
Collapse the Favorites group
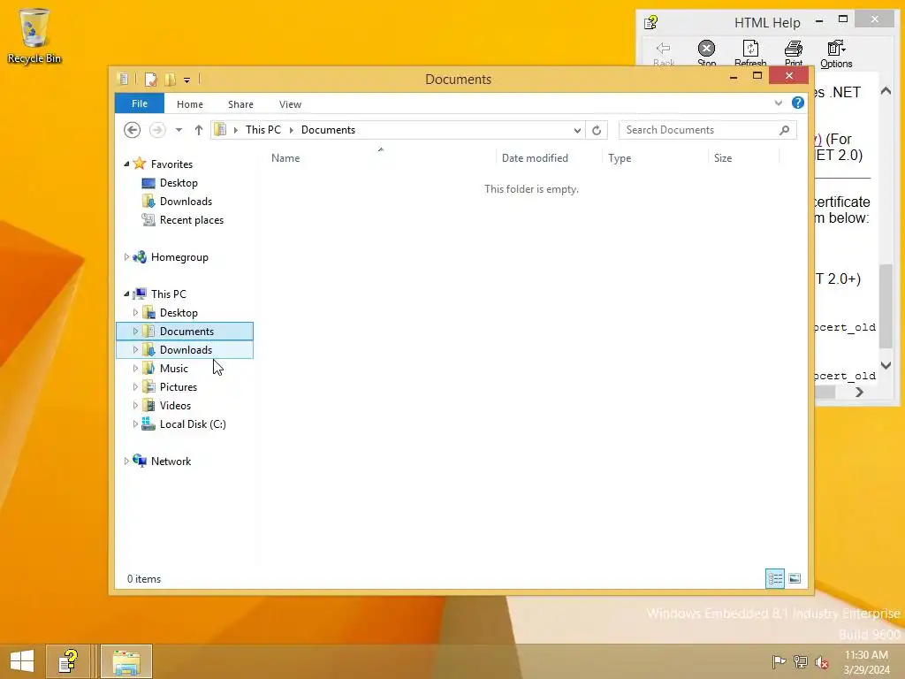(x=126, y=164)
